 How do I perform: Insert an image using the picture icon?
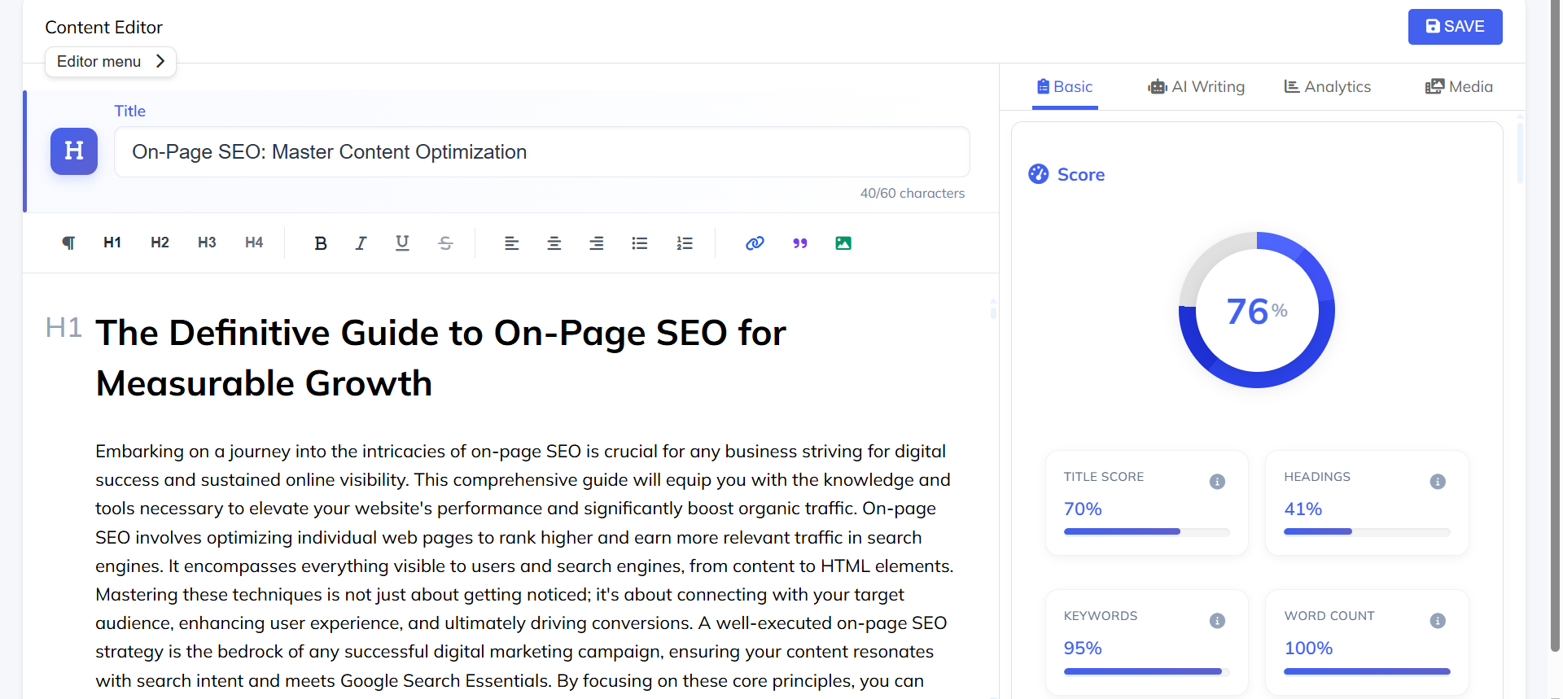pos(843,243)
